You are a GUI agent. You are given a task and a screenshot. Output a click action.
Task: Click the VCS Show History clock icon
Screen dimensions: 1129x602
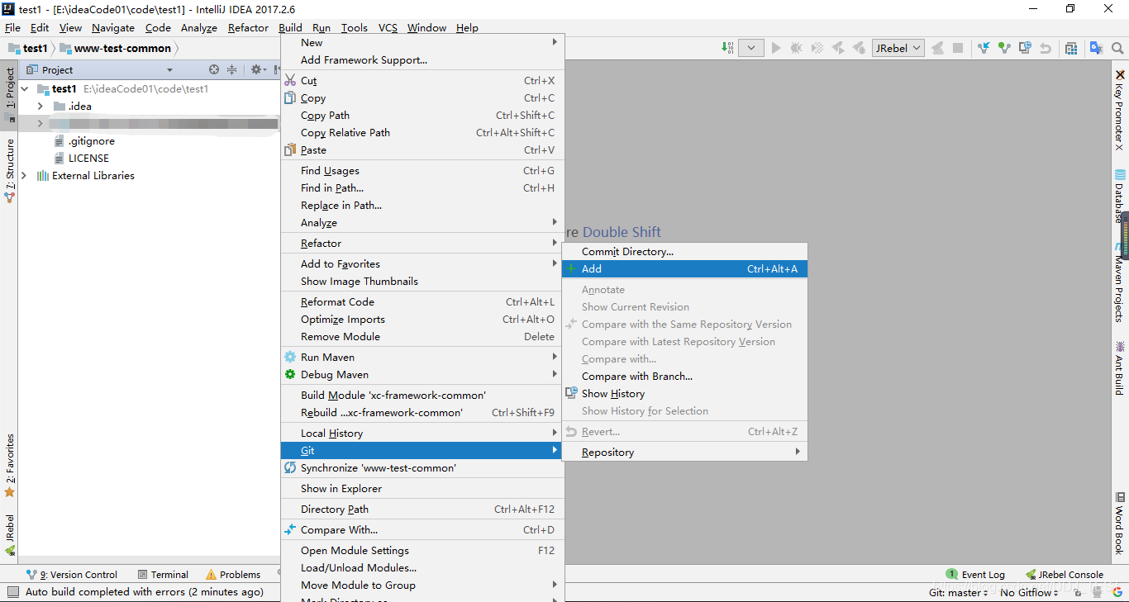1025,48
